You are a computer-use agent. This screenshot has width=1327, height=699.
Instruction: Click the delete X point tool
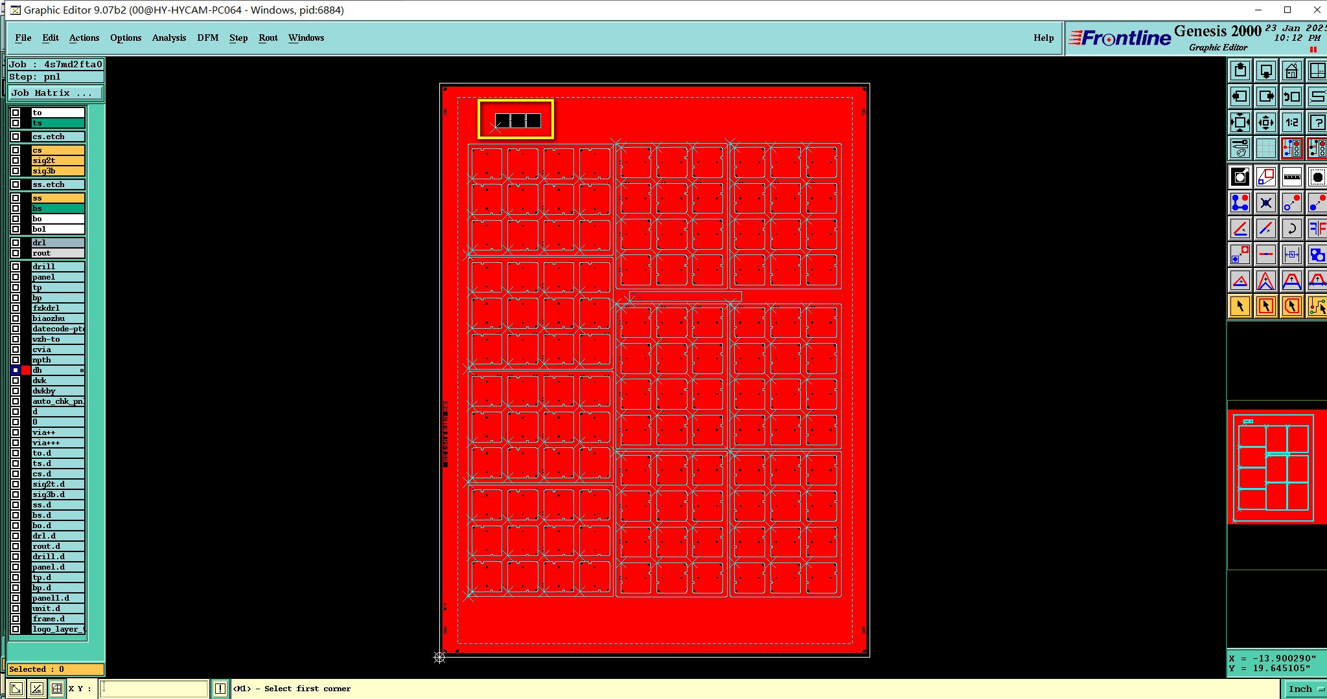pyautogui.click(x=1265, y=203)
